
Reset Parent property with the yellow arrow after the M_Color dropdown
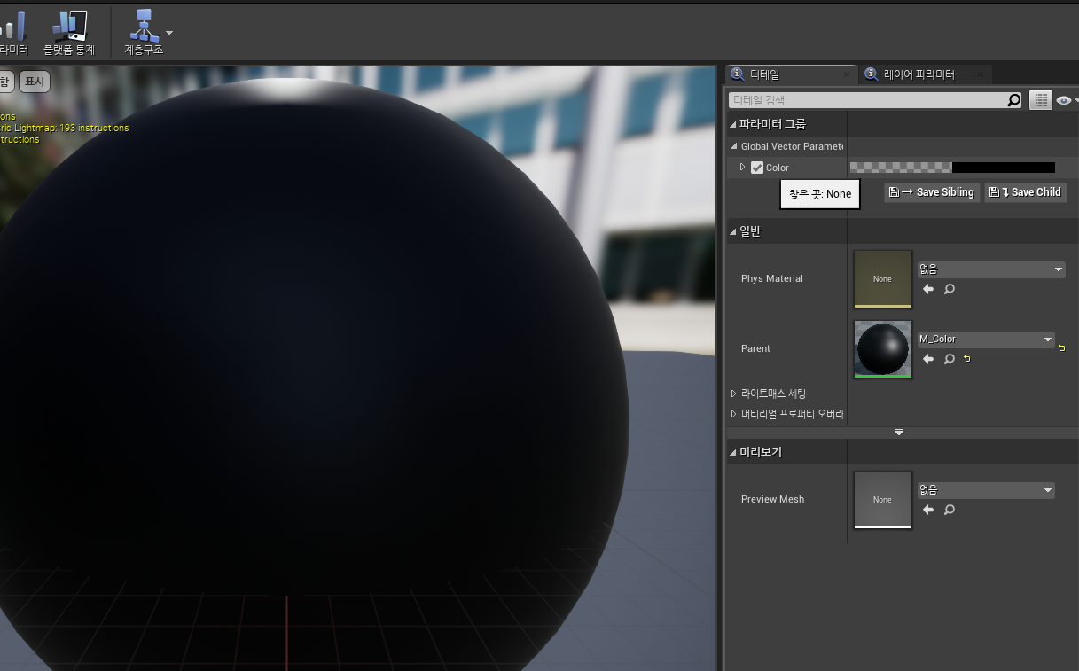[x=1062, y=347]
